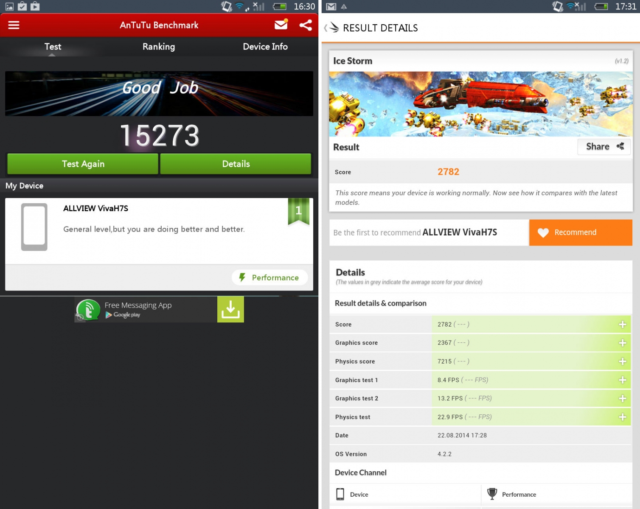Expand the Graphics score row
Image resolution: width=640 pixels, height=509 pixels.
(x=622, y=343)
